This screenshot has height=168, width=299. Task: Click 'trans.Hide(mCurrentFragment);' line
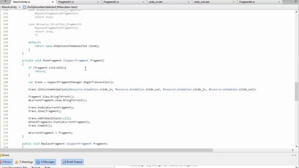coord(51,107)
